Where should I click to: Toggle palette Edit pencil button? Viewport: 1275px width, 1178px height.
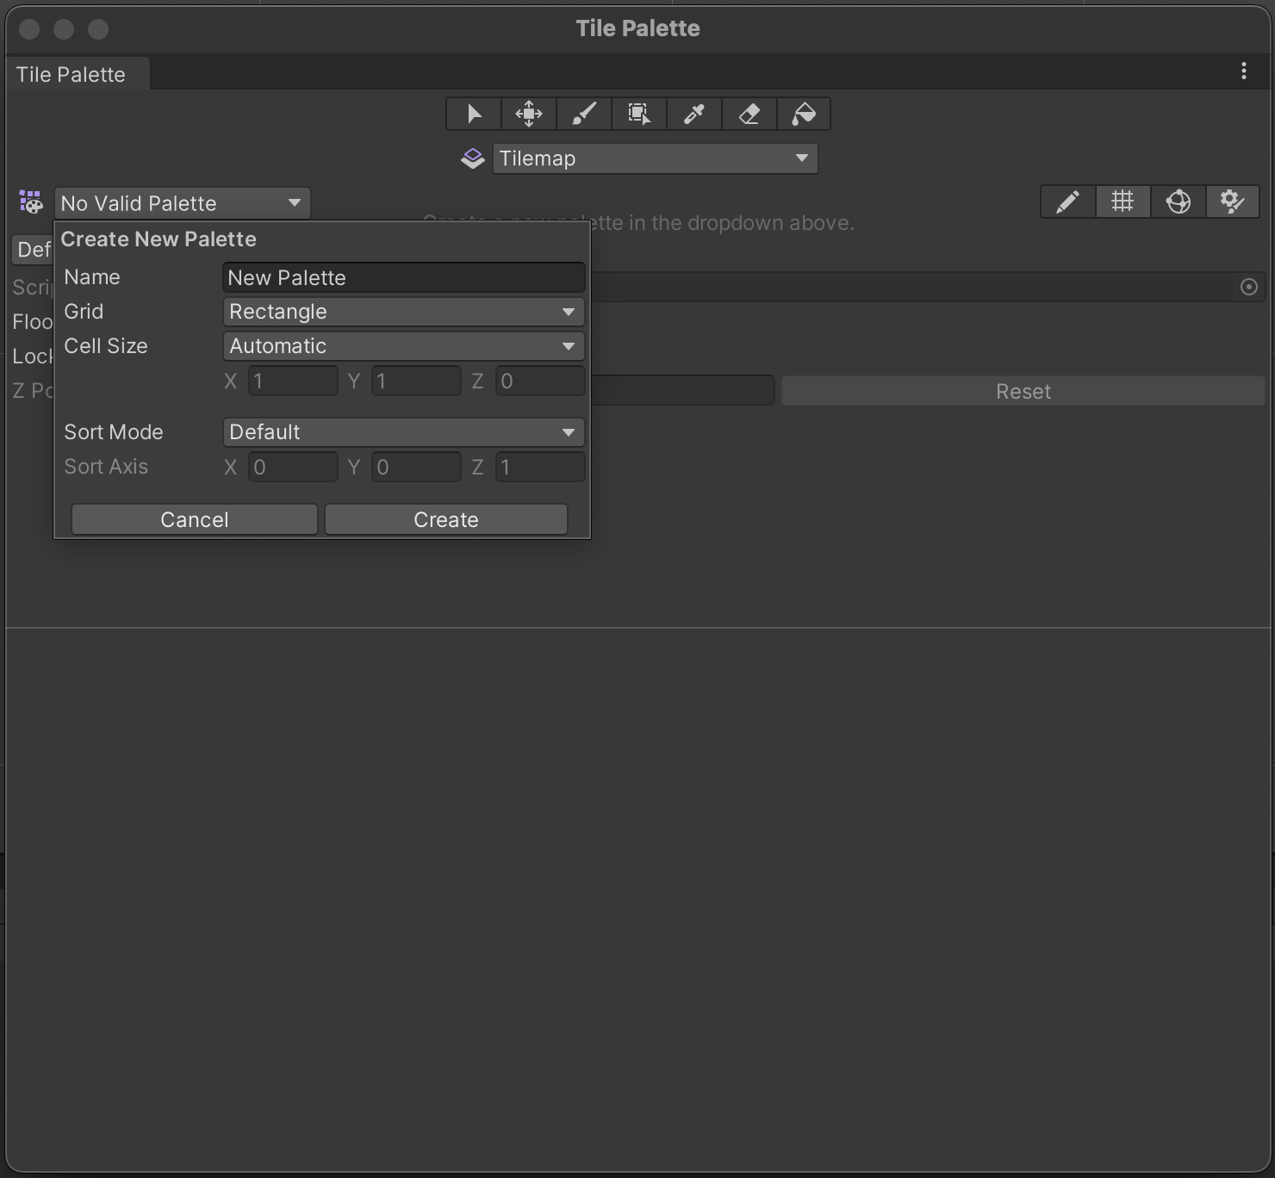coord(1067,202)
